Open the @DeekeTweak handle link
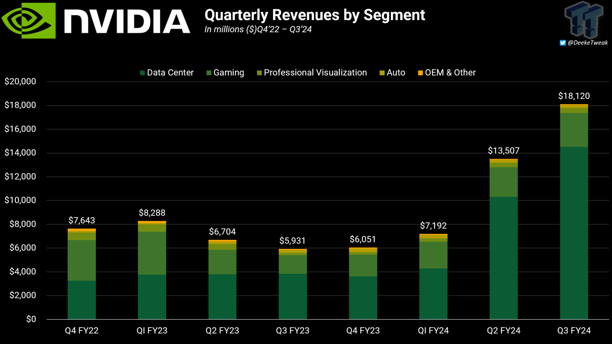Image resolution: width=612 pixels, height=344 pixels. click(x=588, y=43)
